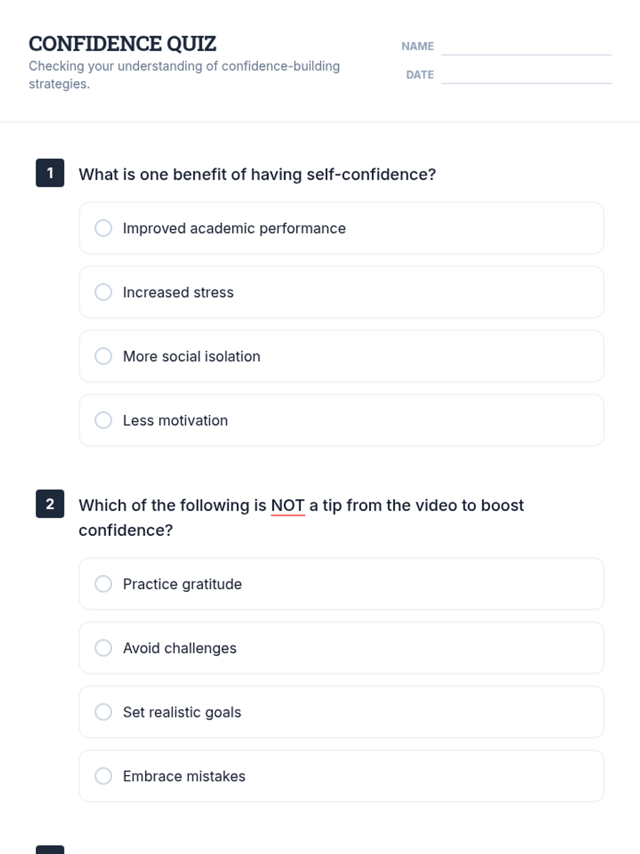
Task: Click the Embrace mistakes option card
Action: (341, 776)
